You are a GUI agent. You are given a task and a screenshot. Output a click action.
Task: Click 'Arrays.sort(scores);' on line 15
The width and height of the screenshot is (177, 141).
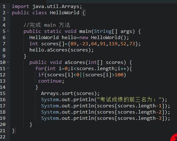coord(70,94)
